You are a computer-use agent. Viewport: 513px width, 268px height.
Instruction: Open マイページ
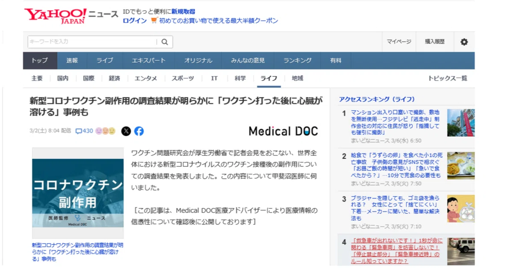pyautogui.click(x=399, y=42)
